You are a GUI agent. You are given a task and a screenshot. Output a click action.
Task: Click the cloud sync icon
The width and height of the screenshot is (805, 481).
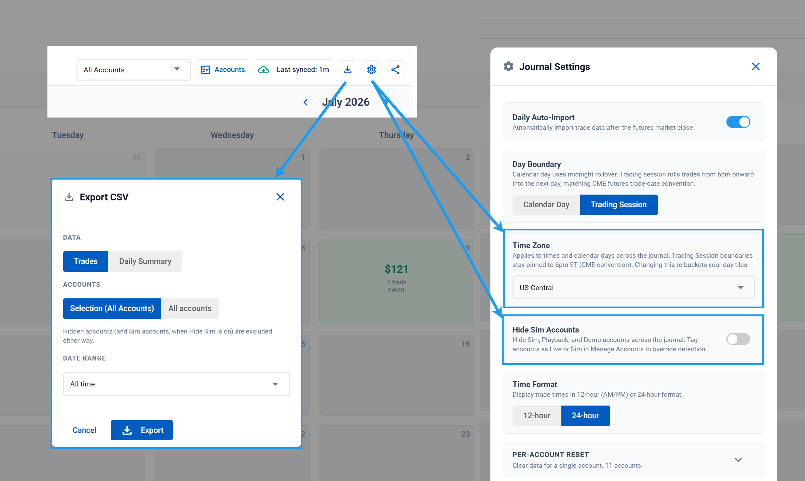263,70
